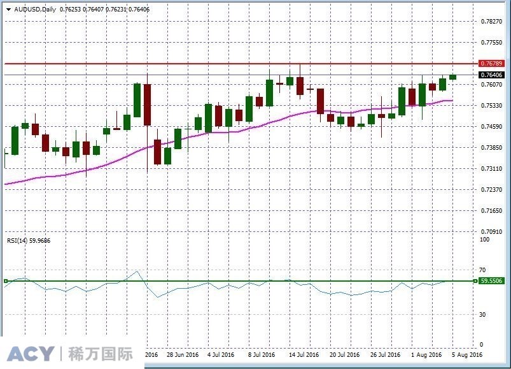The image size is (511, 369).
Task: Click the 8 Jul 2016 date label
Action: [262, 354]
